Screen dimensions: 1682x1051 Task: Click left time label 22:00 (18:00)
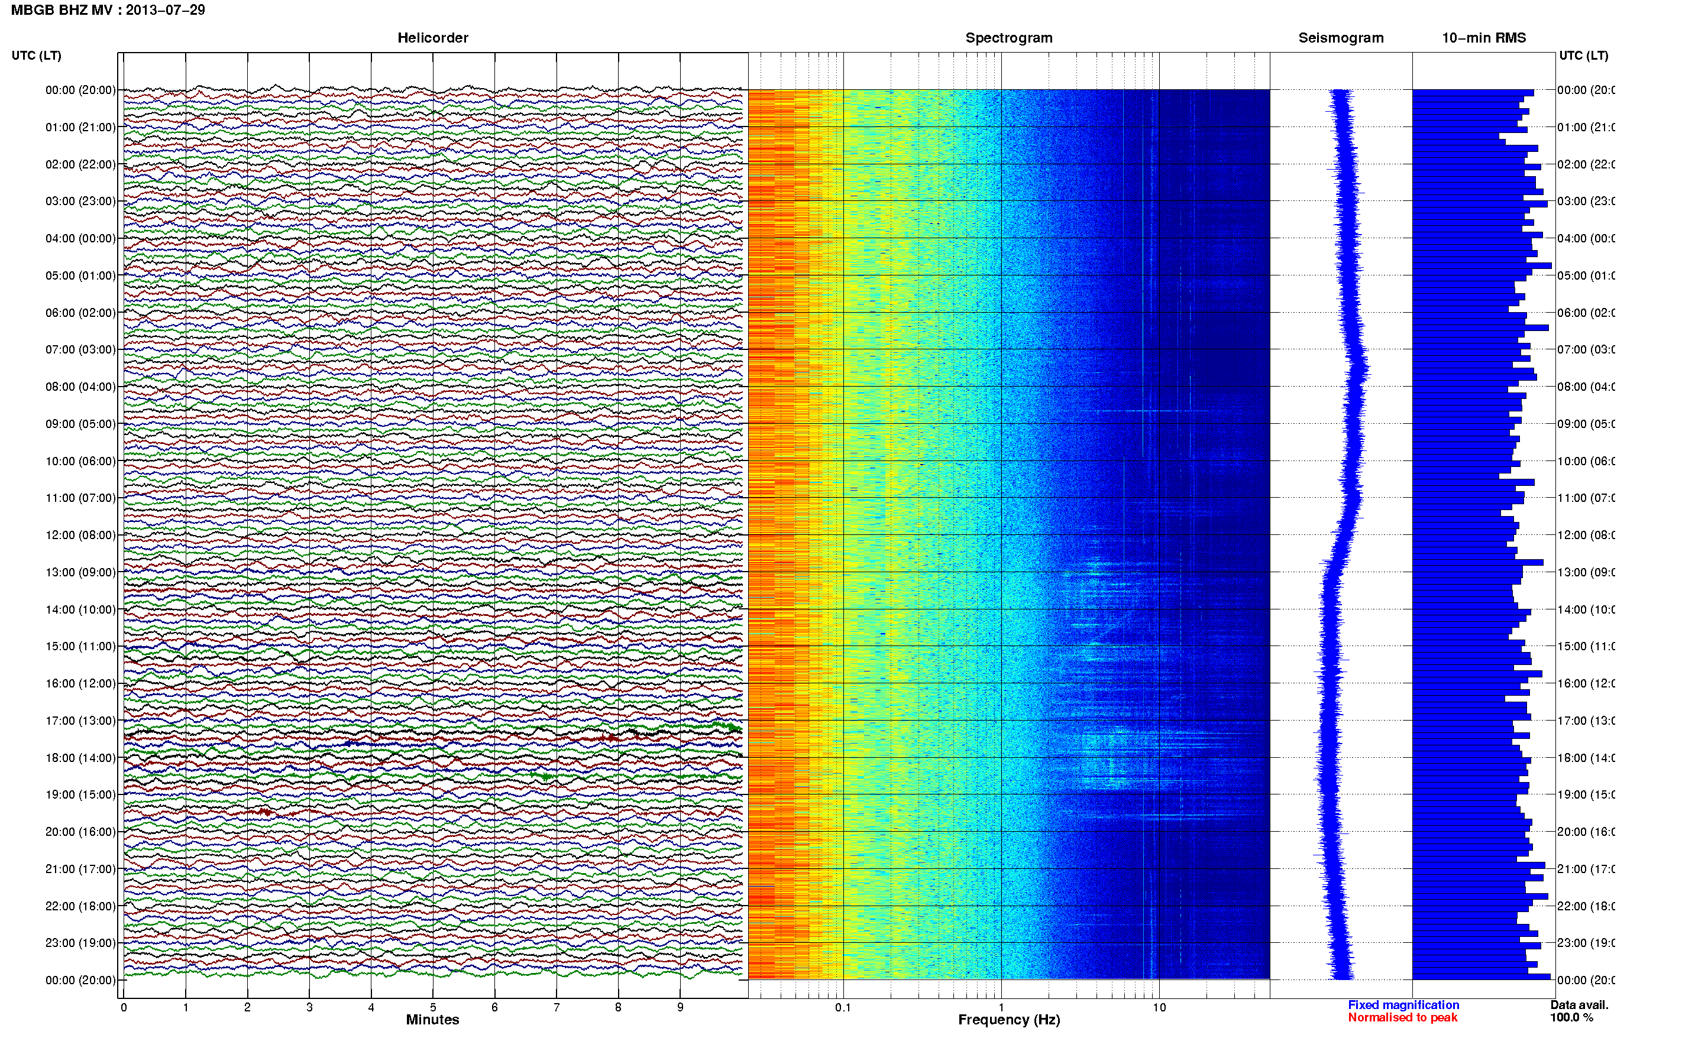click(80, 906)
